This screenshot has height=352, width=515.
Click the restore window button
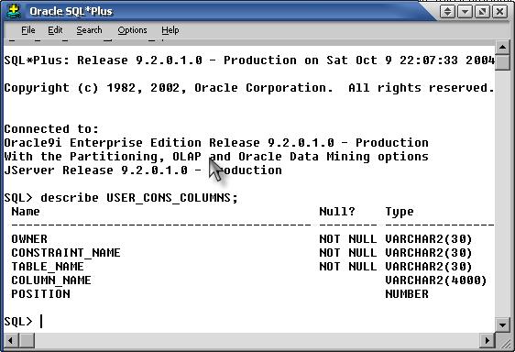[x=482, y=12]
